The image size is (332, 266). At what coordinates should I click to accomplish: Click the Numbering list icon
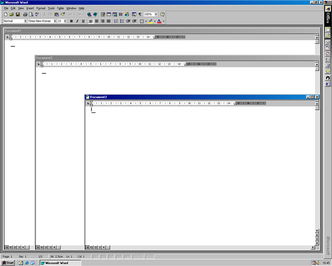[x=116, y=21]
